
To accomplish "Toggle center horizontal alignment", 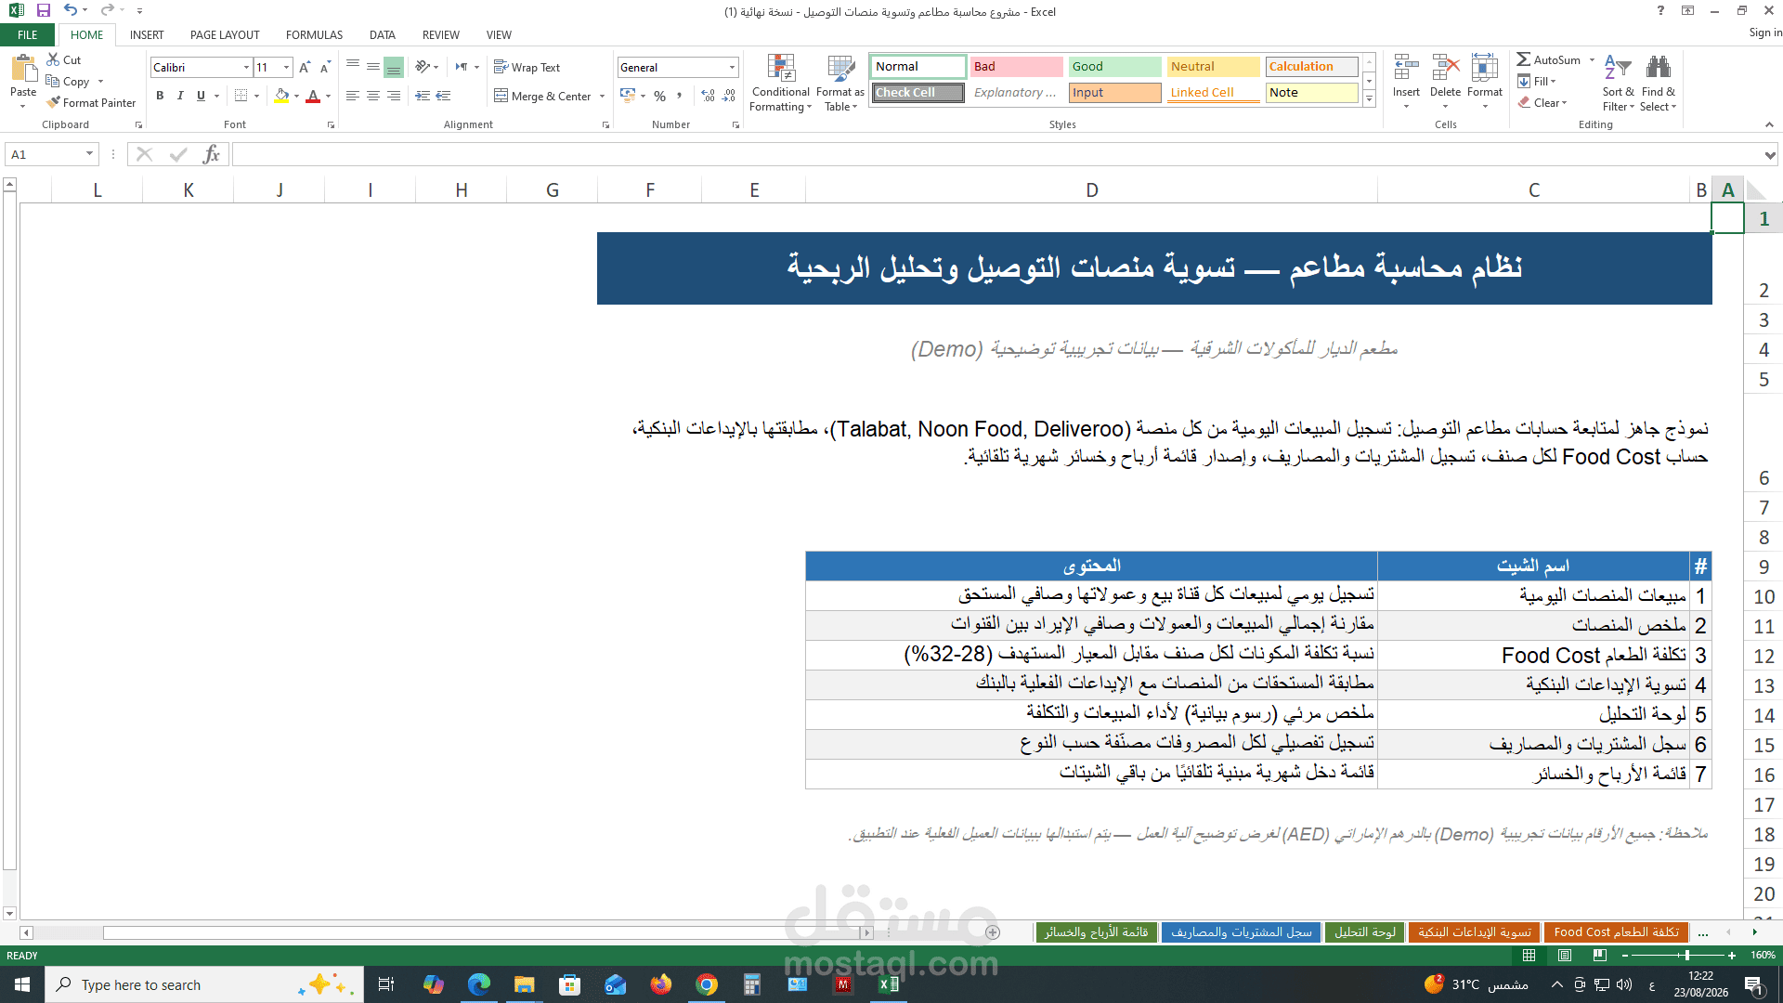I will [373, 96].
